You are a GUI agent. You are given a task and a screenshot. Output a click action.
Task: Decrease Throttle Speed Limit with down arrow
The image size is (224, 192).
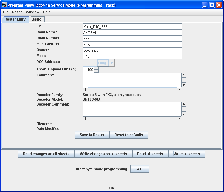point(96,71)
